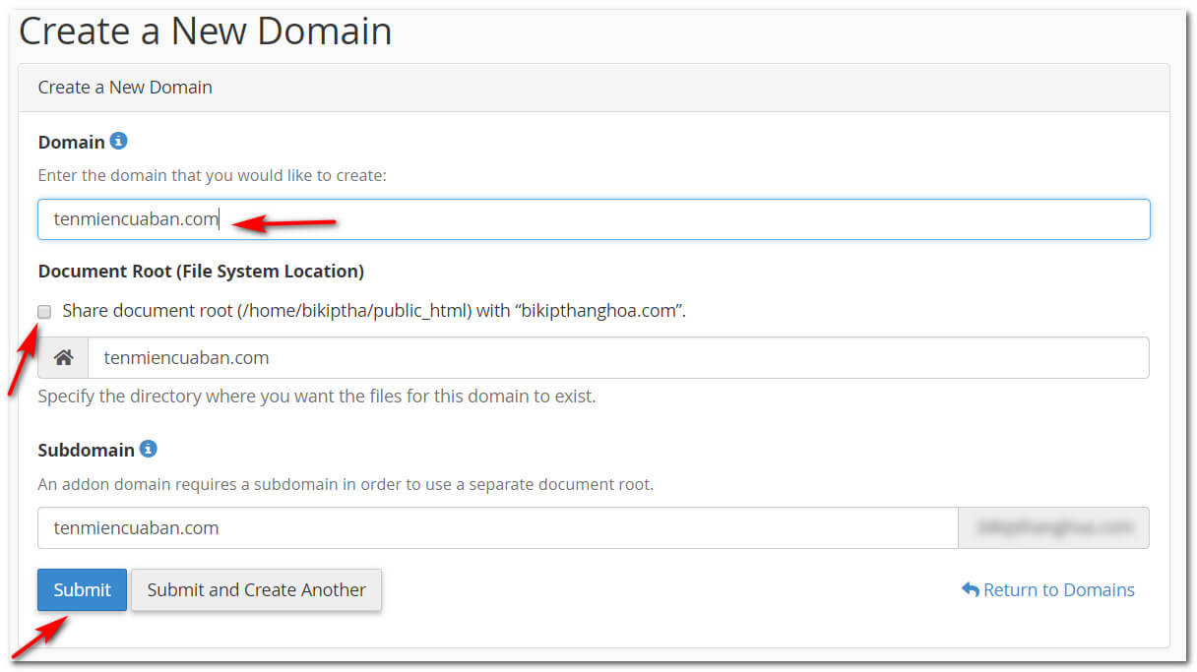Viewport: 1197px width, 672px height.
Task: Click into the Subdomain text field
Action: point(497,528)
